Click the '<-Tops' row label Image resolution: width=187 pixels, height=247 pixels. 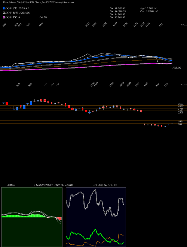[184, 25]
